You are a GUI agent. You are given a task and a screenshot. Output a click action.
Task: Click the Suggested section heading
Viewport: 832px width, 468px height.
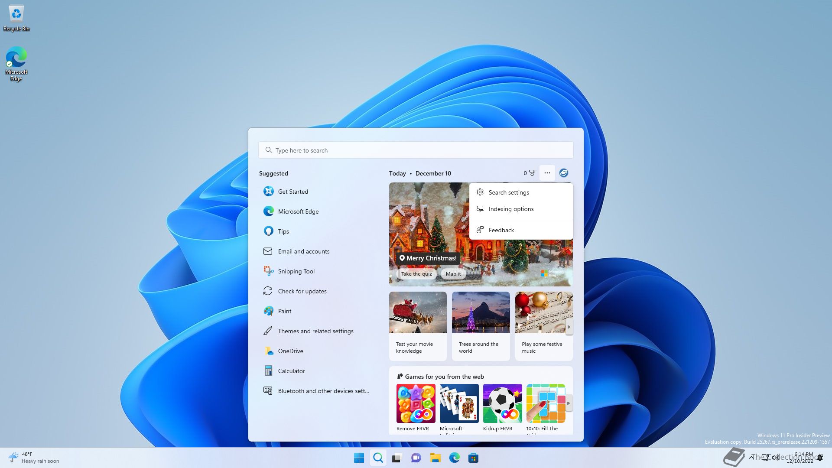click(x=273, y=173)
